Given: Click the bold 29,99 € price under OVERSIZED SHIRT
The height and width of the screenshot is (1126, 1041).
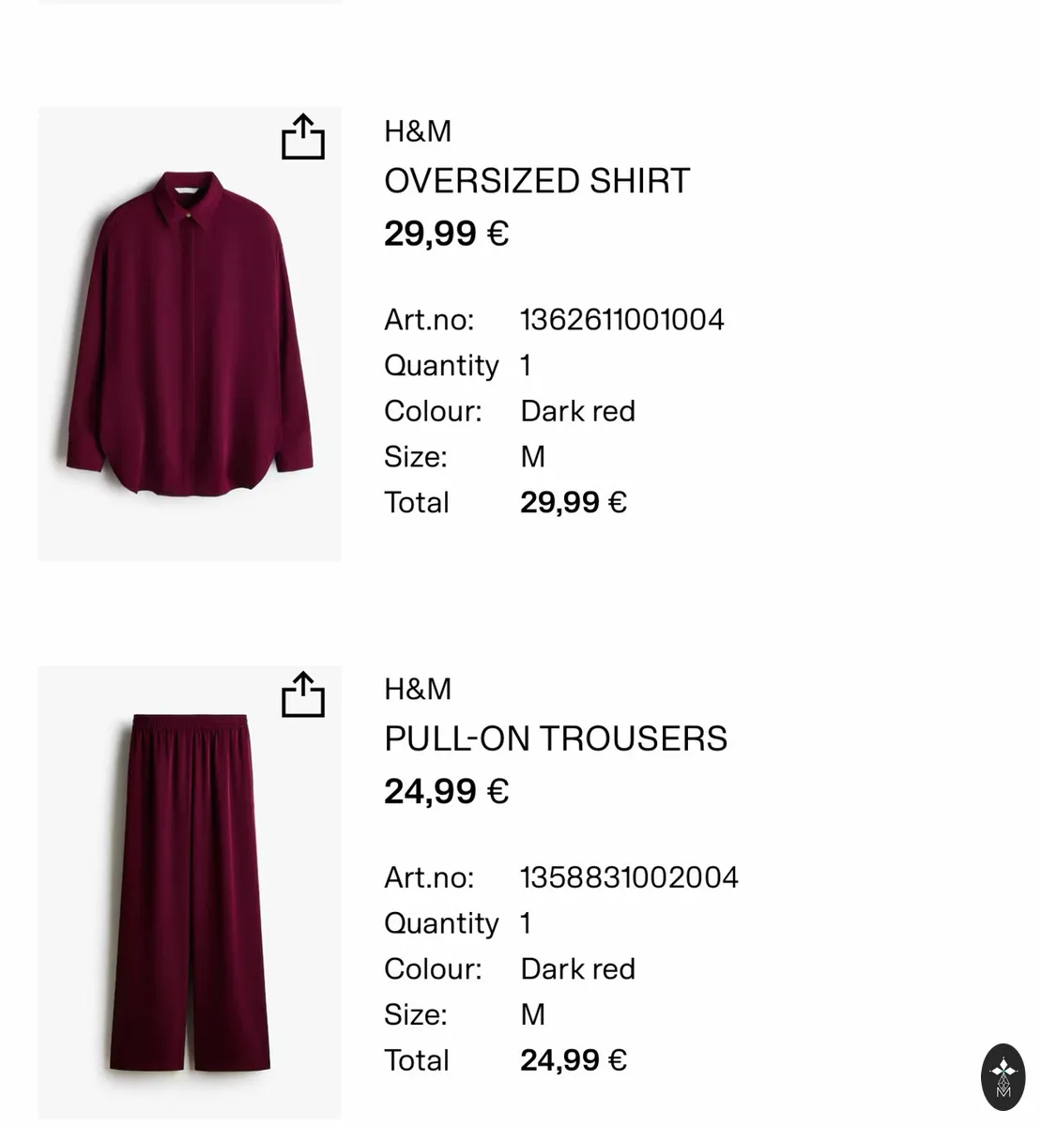Looking at the screenshot, I should (x=447, y=233).
